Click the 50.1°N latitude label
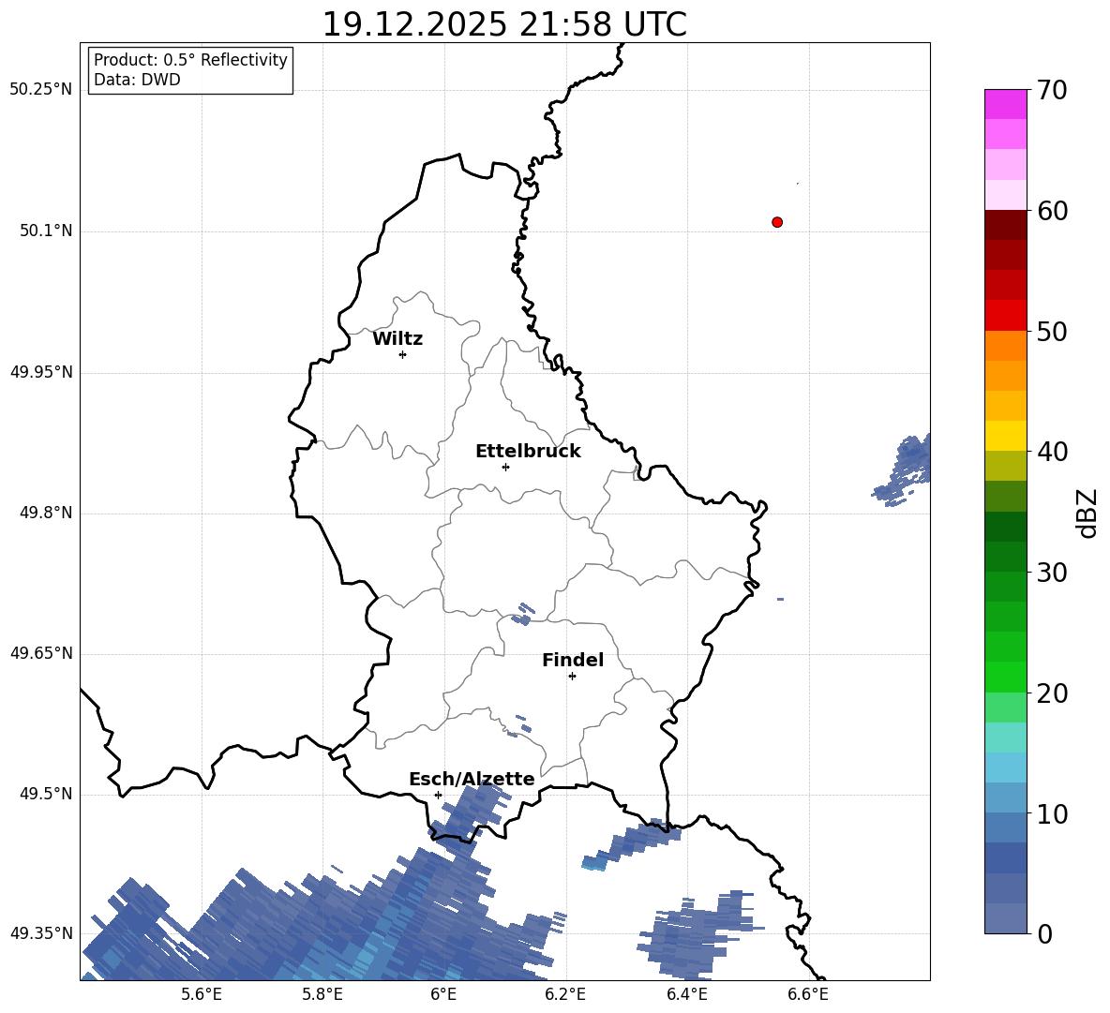 coord(45,231)
